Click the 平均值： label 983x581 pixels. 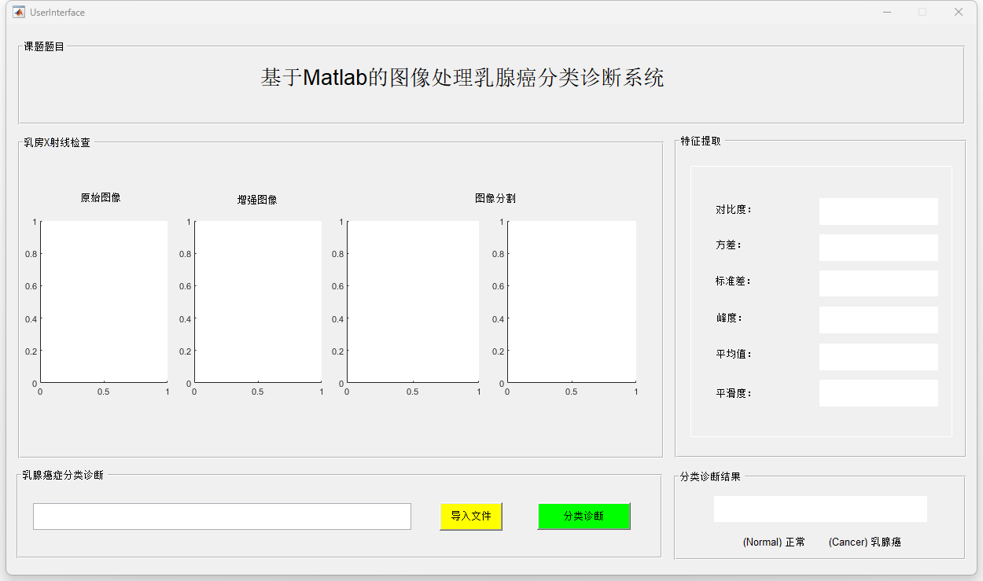coord(734,355)
